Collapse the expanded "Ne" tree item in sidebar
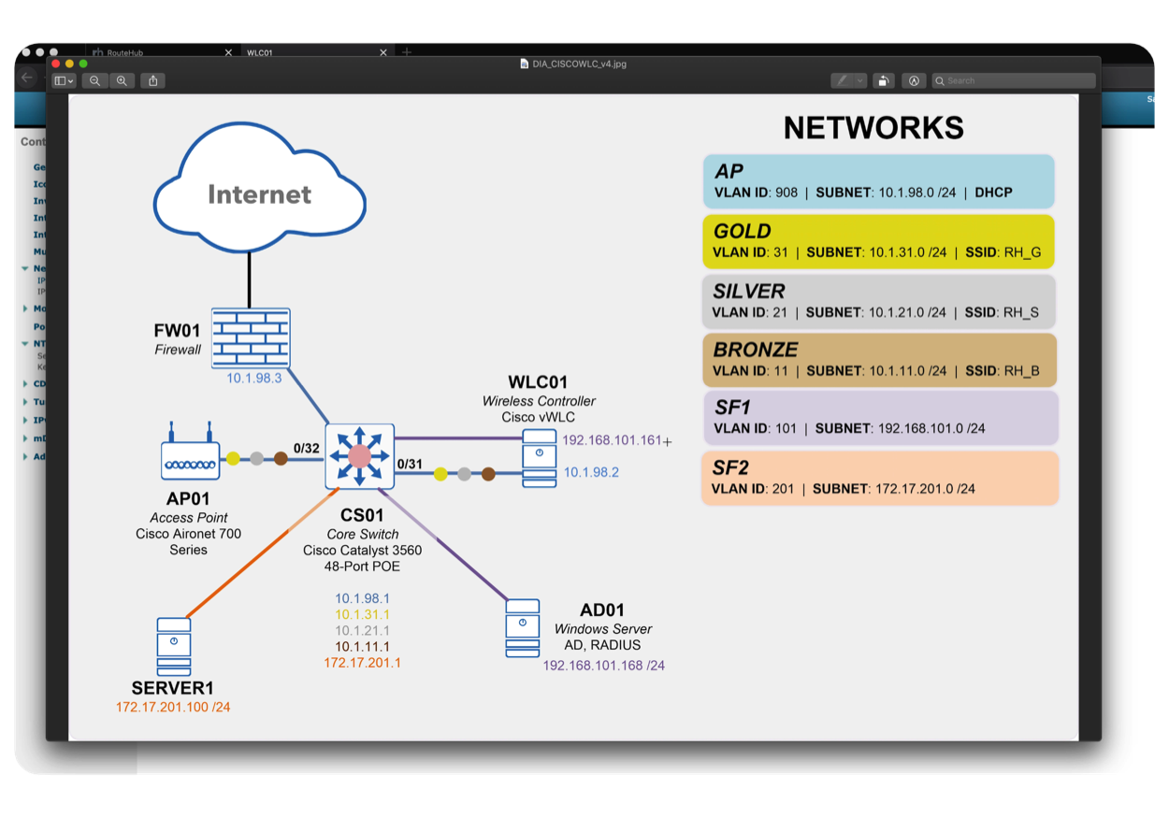This screenshot has height=818, width=1169. click(25, 268)
